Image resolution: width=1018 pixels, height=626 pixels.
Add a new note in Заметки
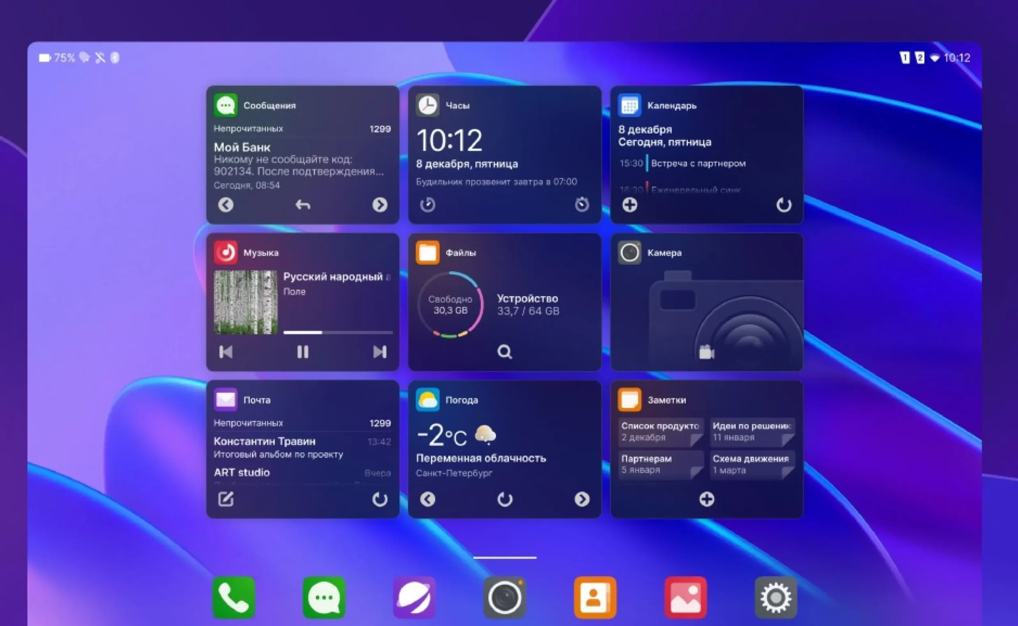click(706, 499)
